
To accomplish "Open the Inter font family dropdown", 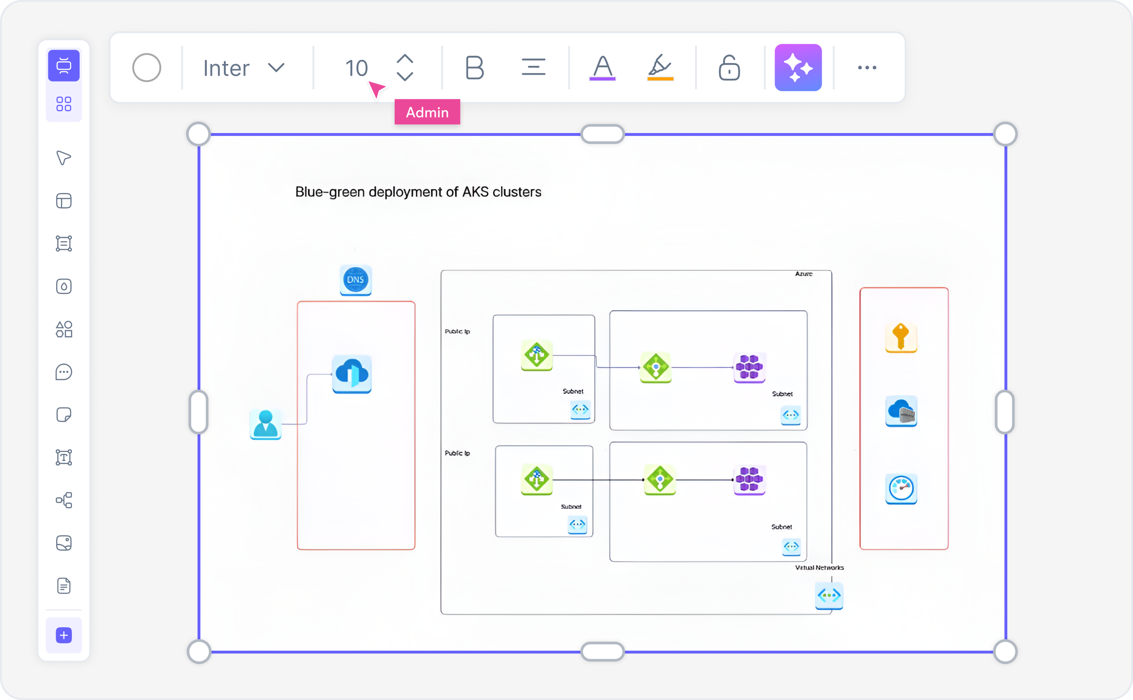I will coord(244,68).
